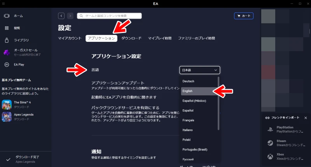
Task: Choose Español (México) from language list
Action: (x=199, y=101)
